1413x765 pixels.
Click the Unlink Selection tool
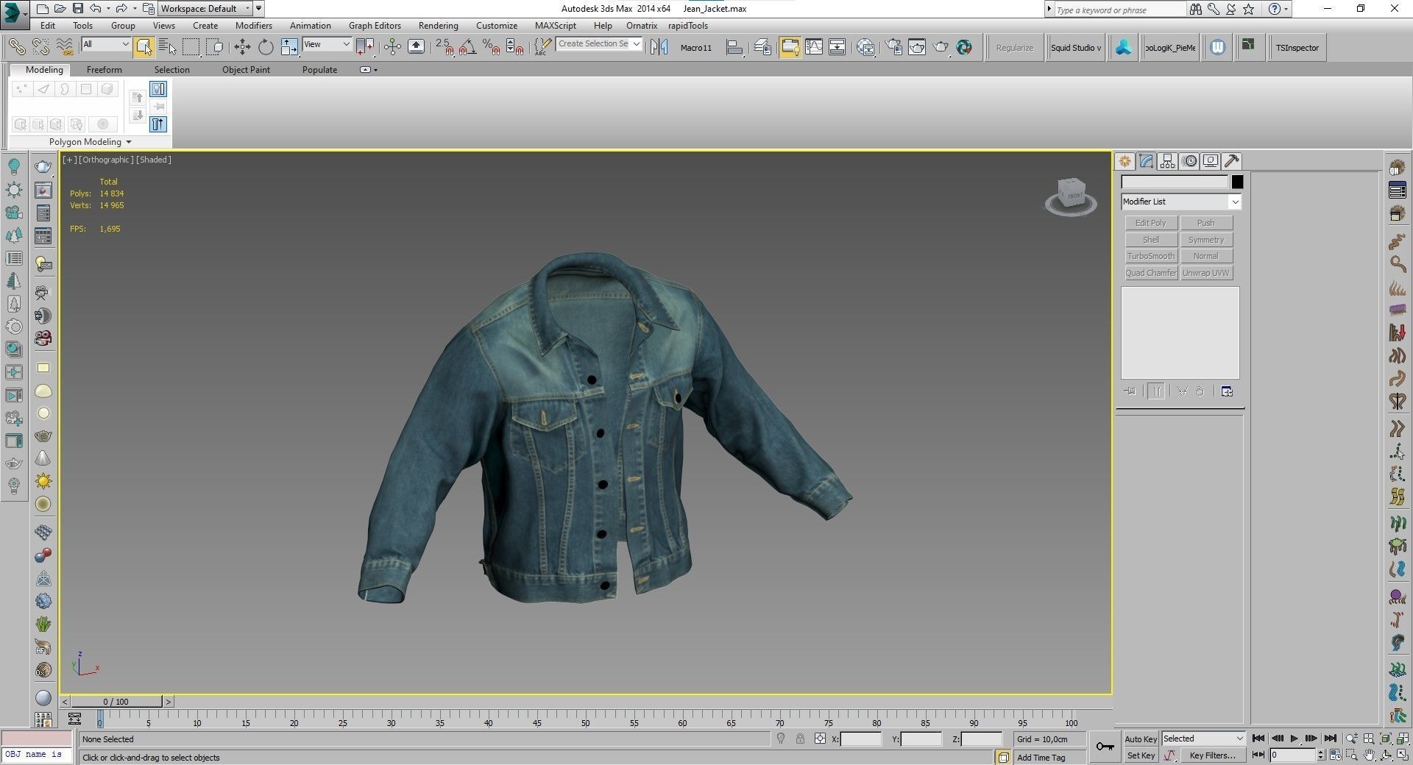(x=40, y=48)
